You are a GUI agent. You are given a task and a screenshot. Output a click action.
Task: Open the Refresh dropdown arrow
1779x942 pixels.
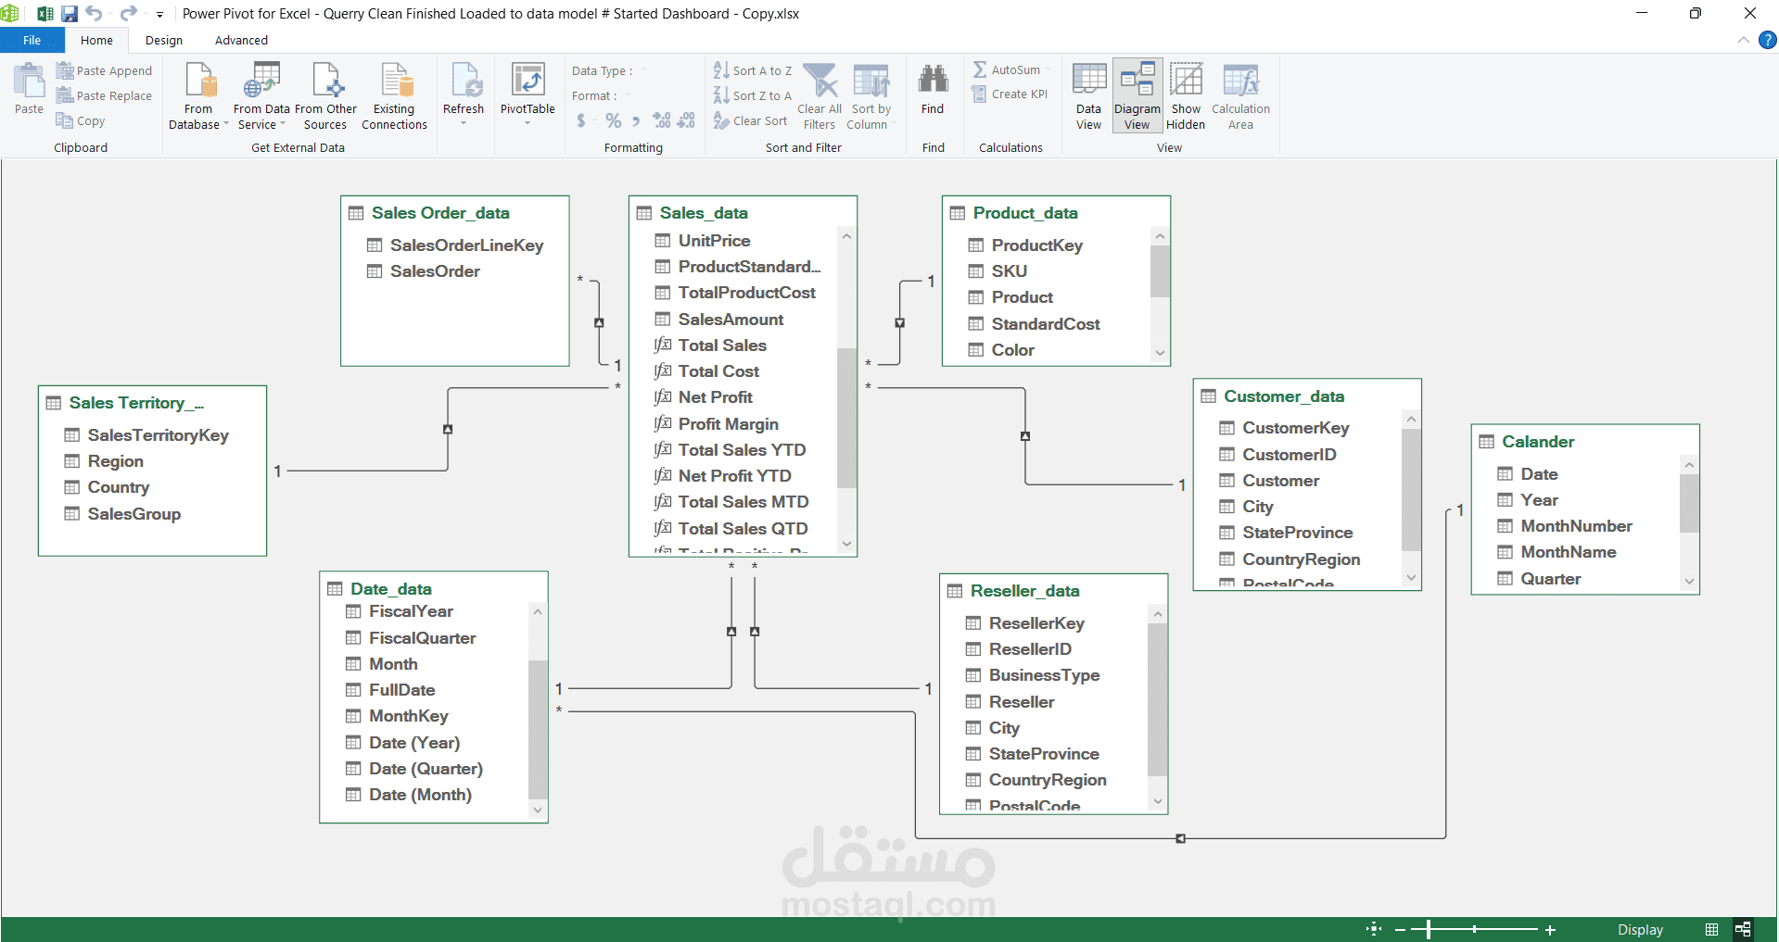click(464, 122)
